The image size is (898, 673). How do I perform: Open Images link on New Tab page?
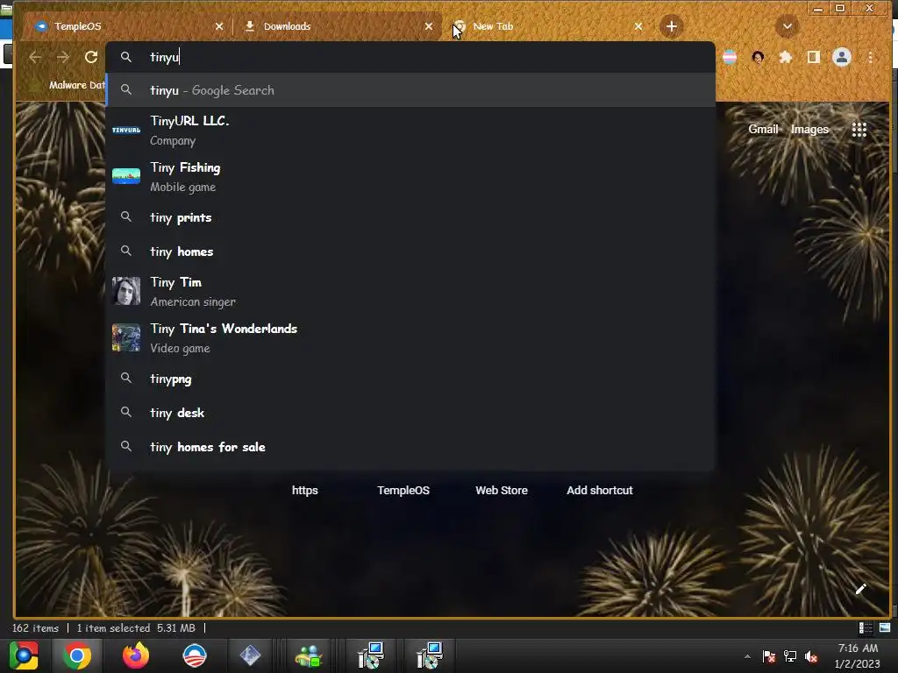pos(809,130)
